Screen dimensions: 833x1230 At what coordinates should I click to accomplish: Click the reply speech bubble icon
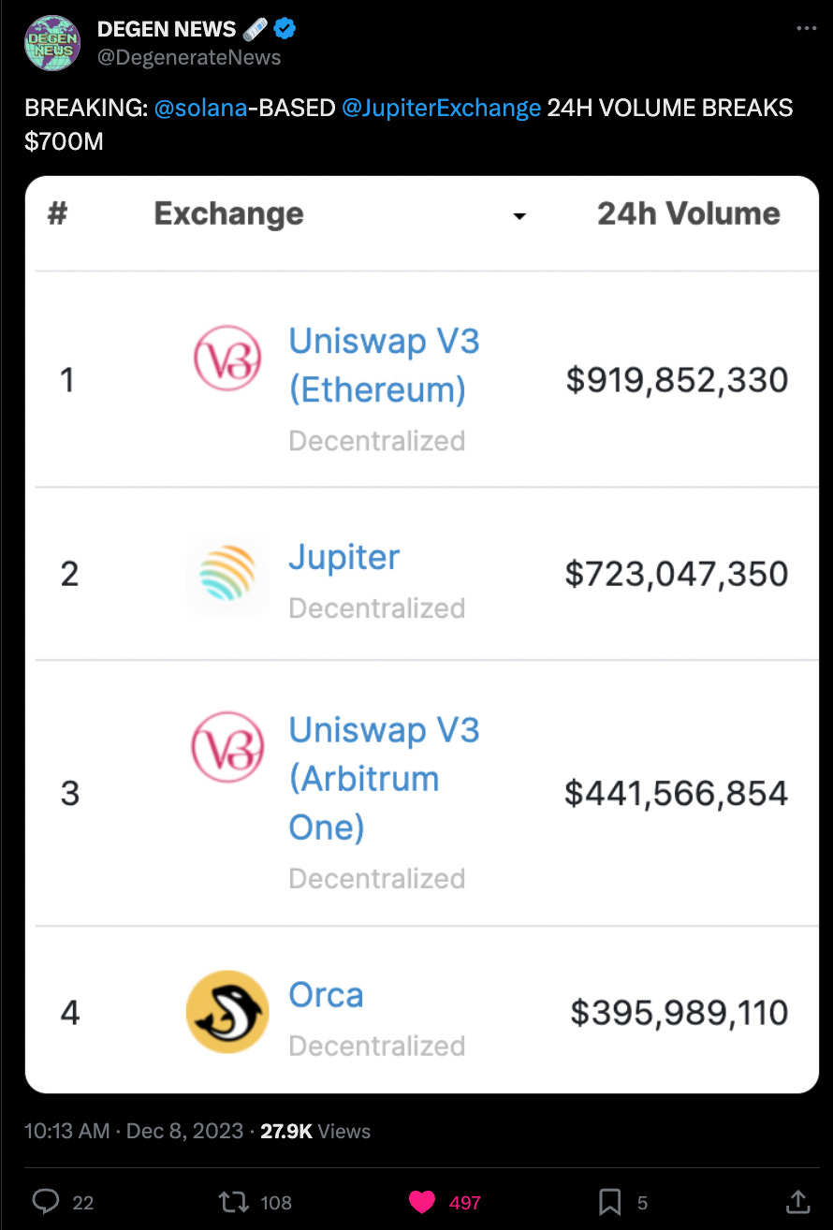(x=45, y=1201)
